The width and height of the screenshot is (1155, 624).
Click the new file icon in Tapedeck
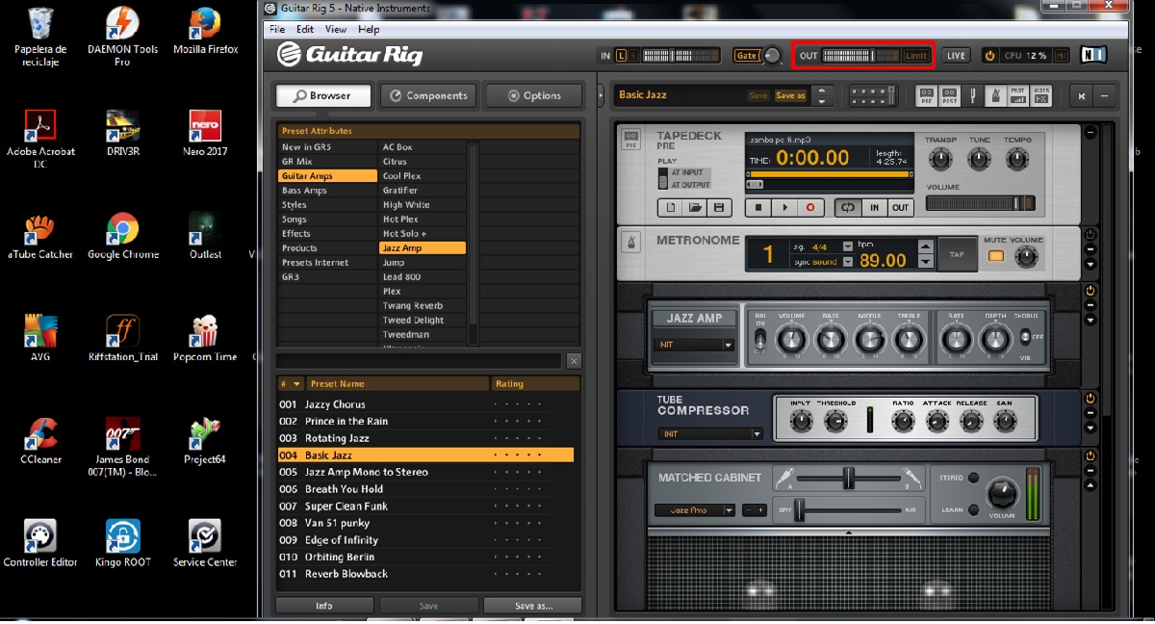pos(671,207)
